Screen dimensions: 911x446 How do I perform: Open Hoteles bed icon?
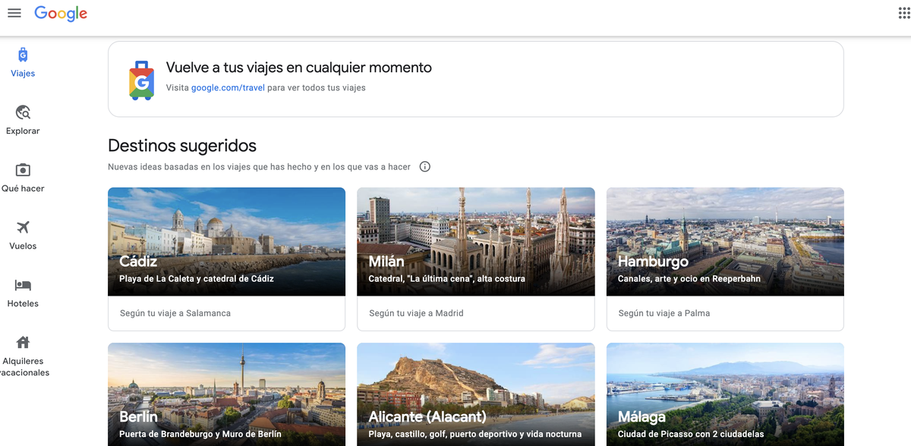23,285
